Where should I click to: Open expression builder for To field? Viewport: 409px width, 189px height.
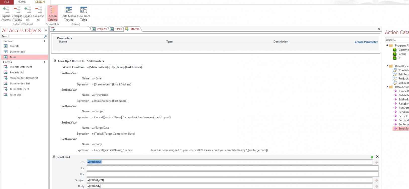(377, 162)
